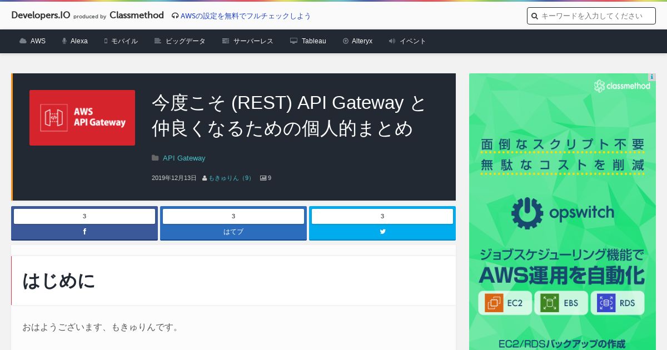Click the publish date 2019年12月13日
Image resolution: width=667 pixels, height=350 pixels.
[x=174, y=178]
